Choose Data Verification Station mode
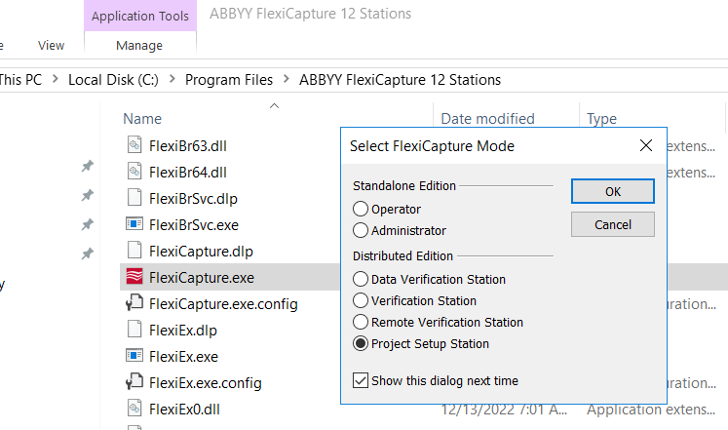Viewport: 728px width, 430px height. [x=361, y=279]
